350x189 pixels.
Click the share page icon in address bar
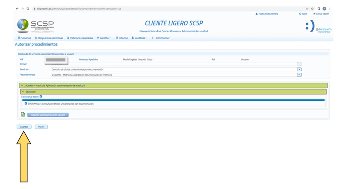point(307,9)
